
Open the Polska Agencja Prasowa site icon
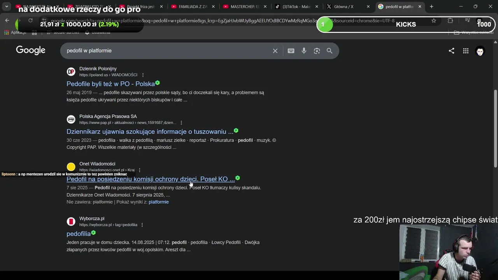pyautogui.click(x=71, y=119)
